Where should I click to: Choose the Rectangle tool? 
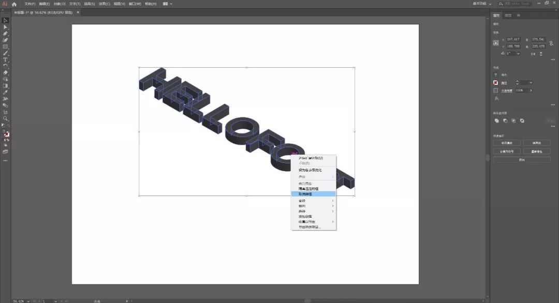click(x=6, y=47)
